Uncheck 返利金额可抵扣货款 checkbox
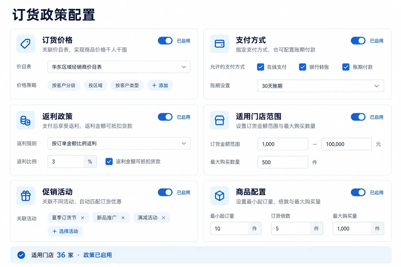This screenshot has width=401, height=267. pos(109,162)
